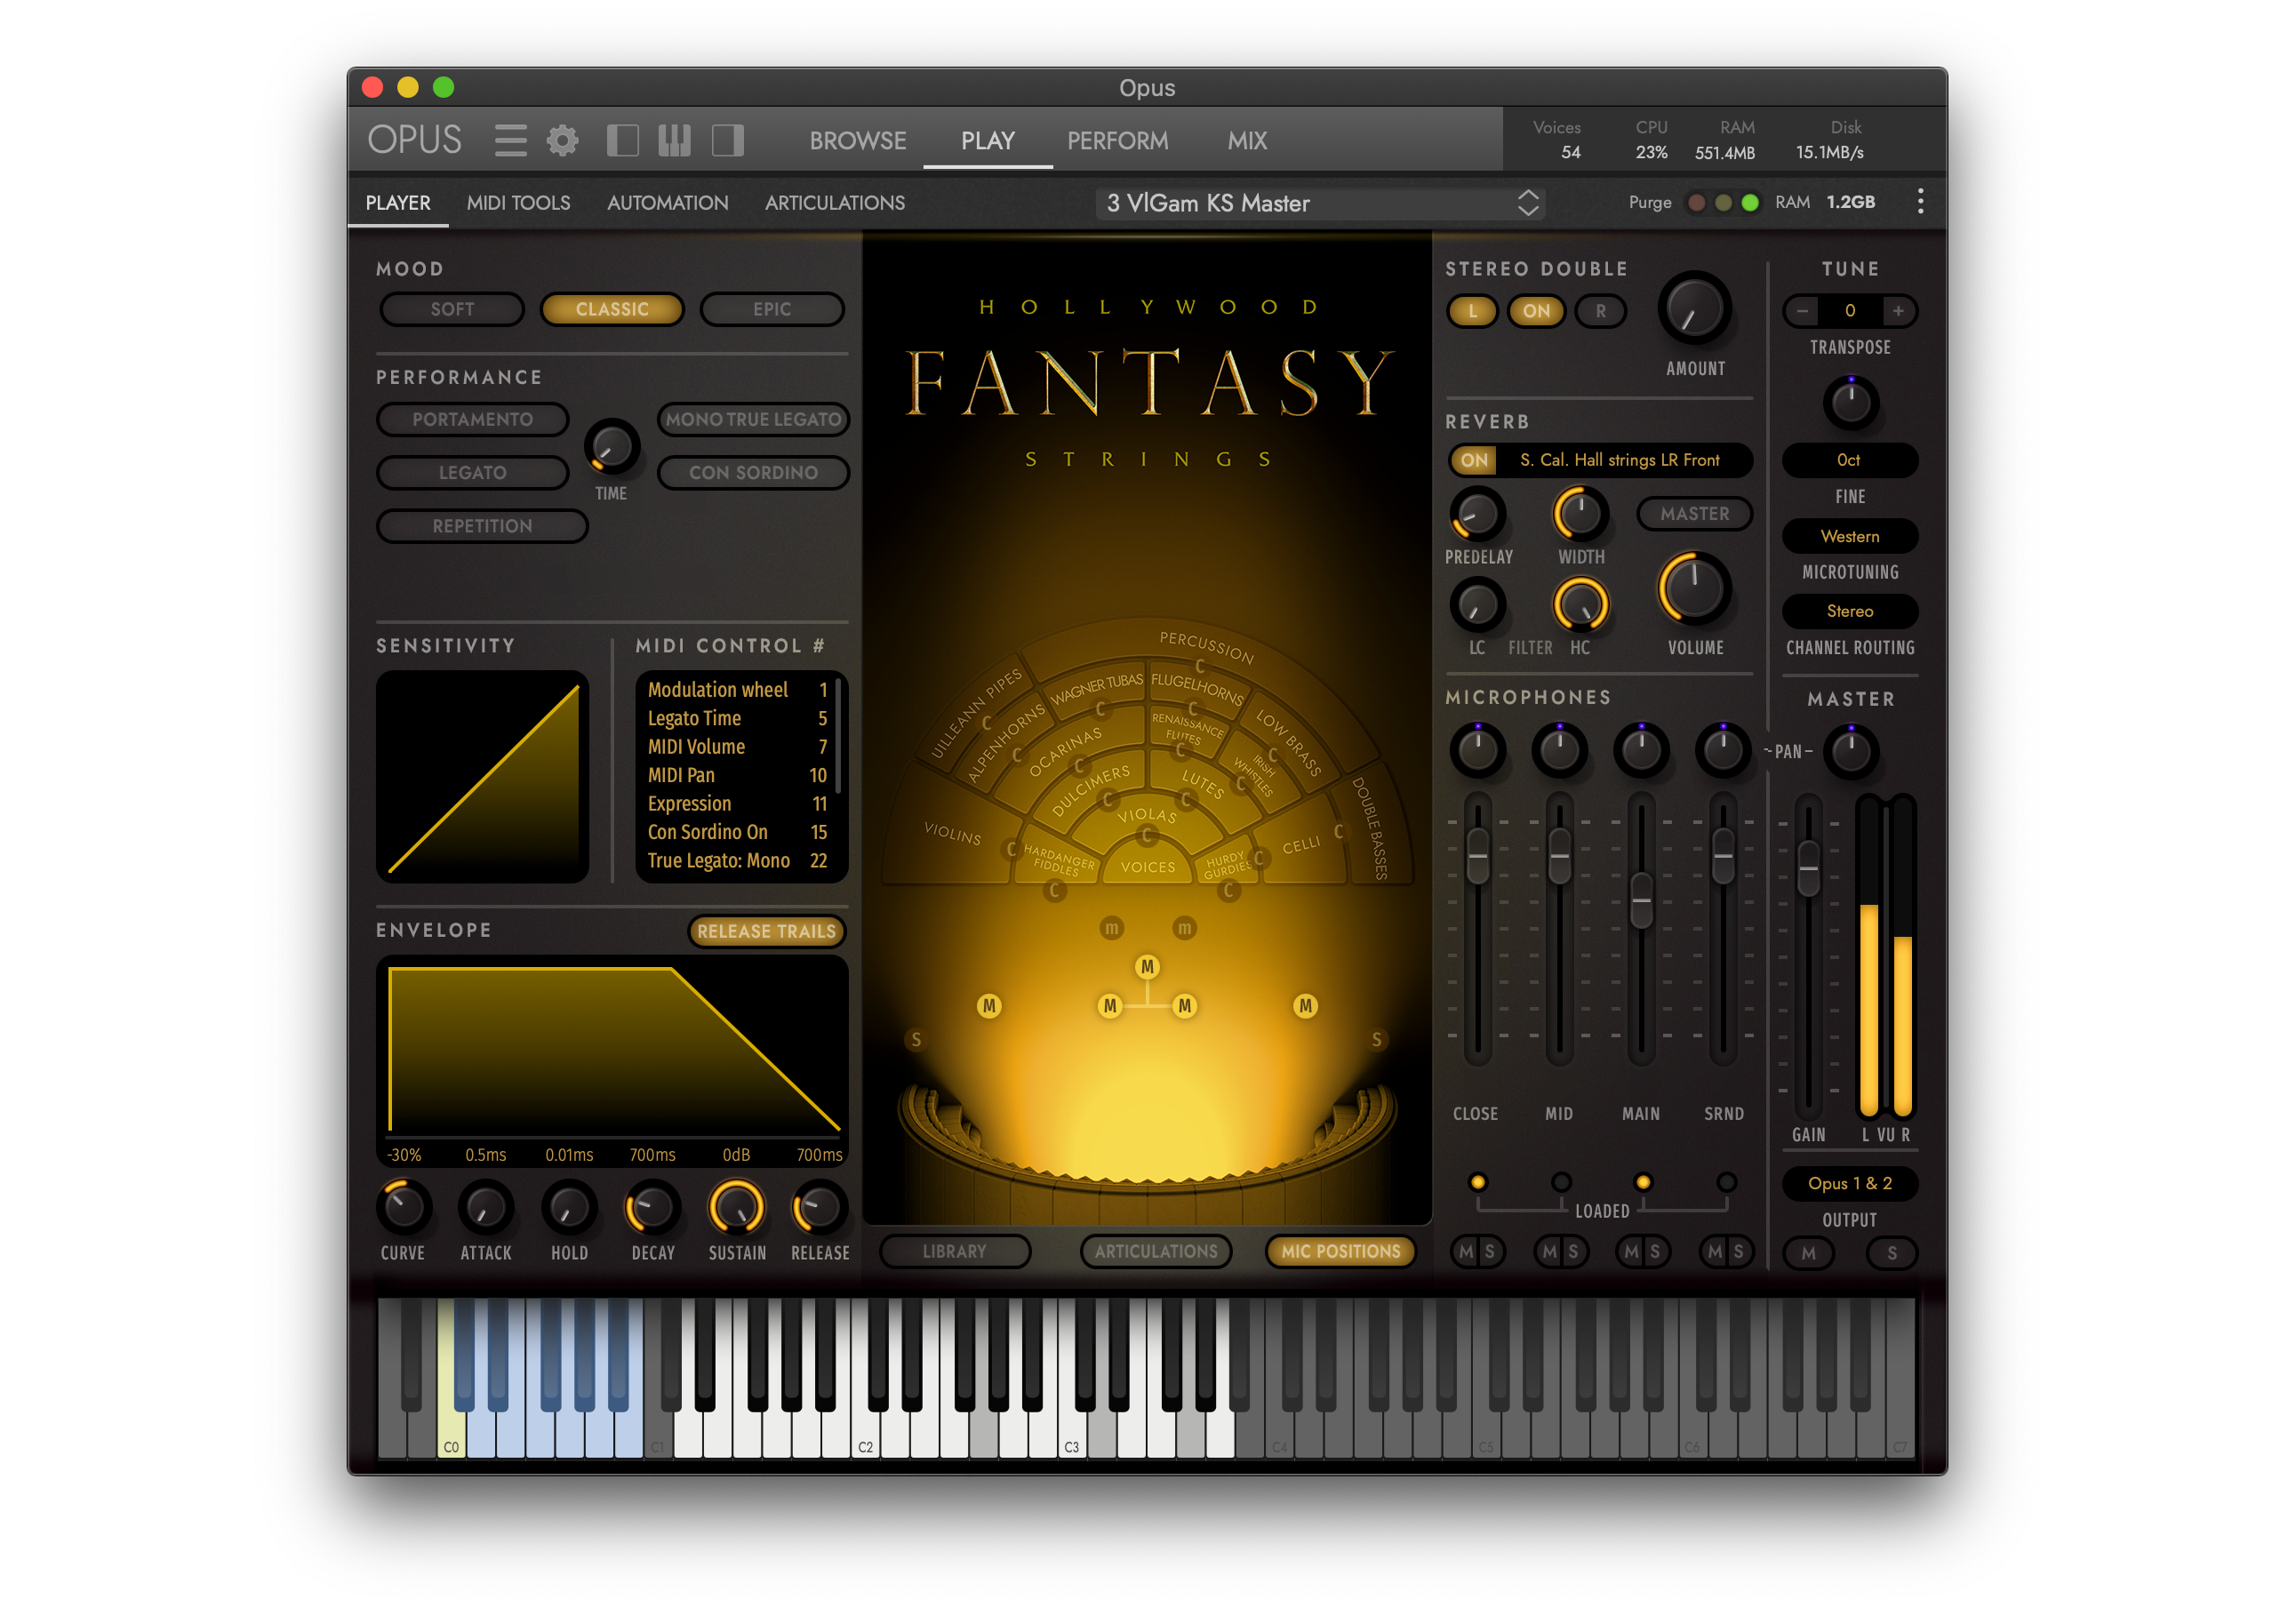Open the MIDI Tools tab
Image resolution: width=2296 pixels, height=1607 pixels.
pyautogui.click(x=518, y=203)
